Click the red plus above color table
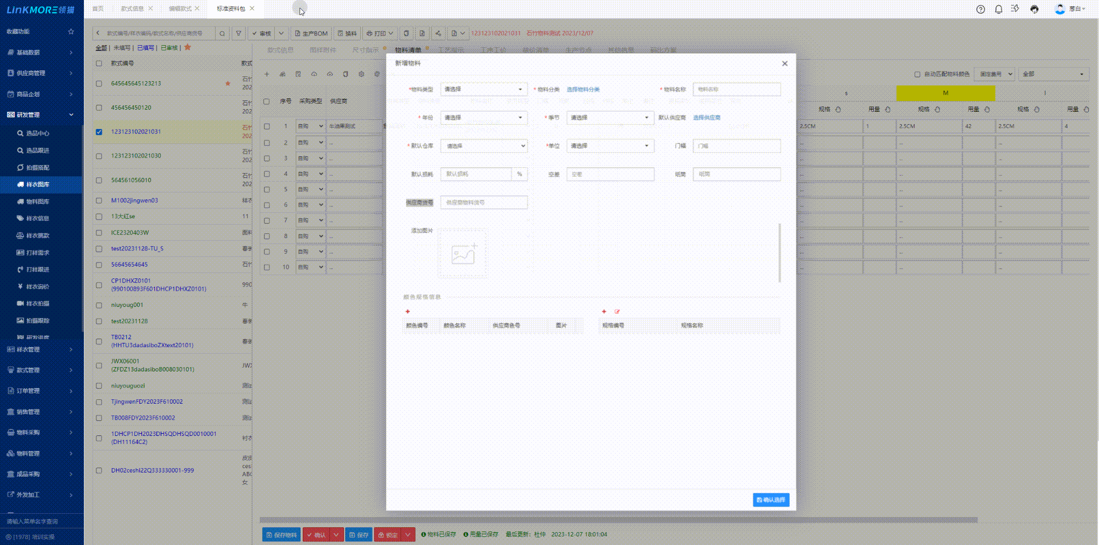This screenshot has height=545, width=1099. point(408,312)
